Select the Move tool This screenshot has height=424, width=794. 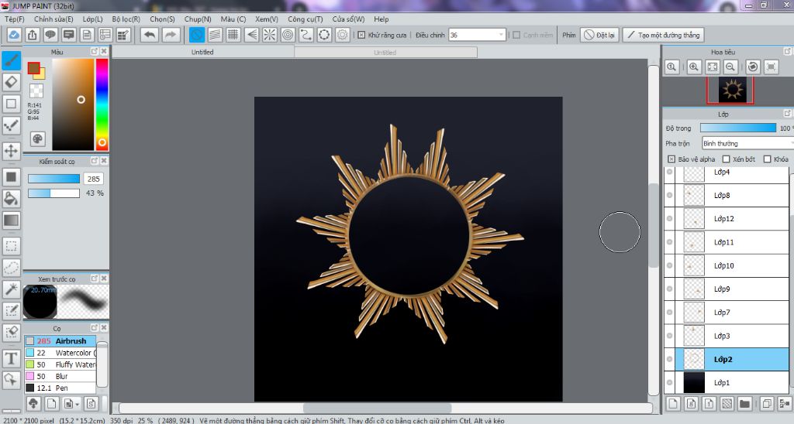[12, 150]
